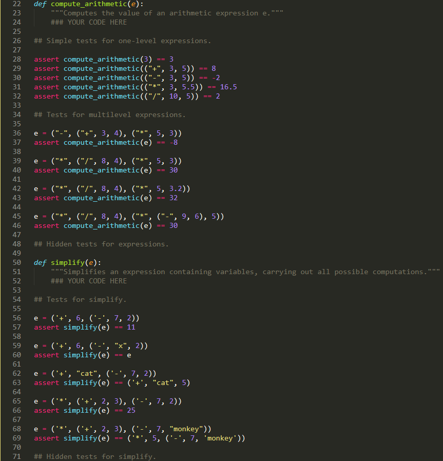Screen dimensions: 443x461
Task: Click the YOUR CODE HERE placeholder on line 24
Action: 90,22
